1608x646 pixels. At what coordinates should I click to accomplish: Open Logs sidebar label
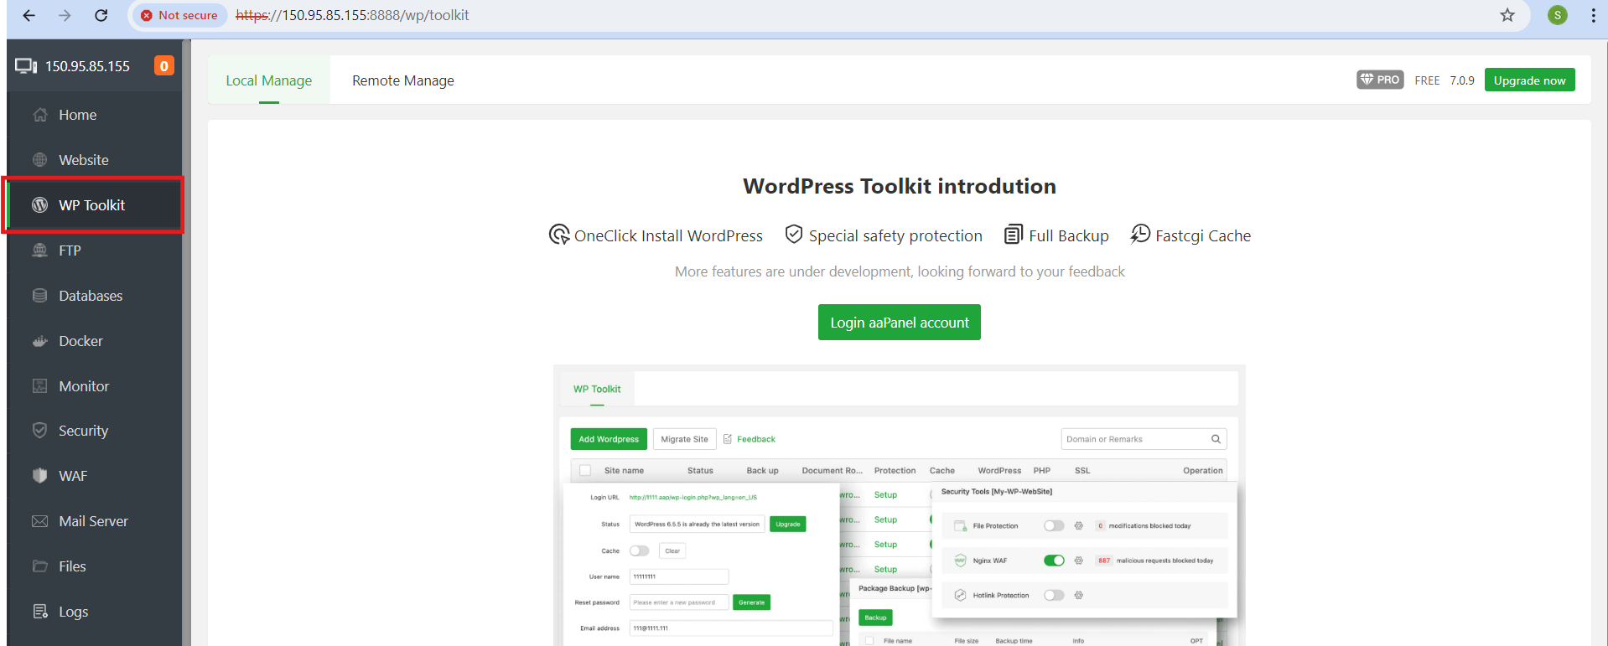click(x=73, y=612)
